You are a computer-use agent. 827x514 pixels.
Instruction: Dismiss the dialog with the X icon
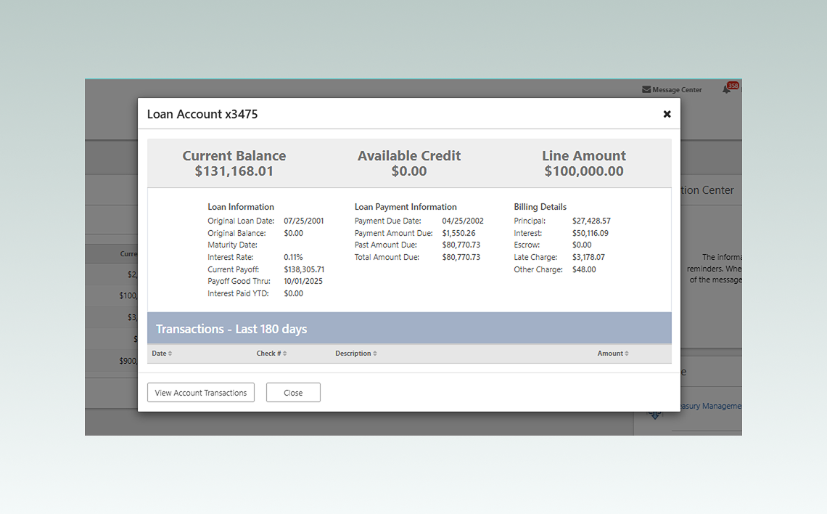(667, 113)
